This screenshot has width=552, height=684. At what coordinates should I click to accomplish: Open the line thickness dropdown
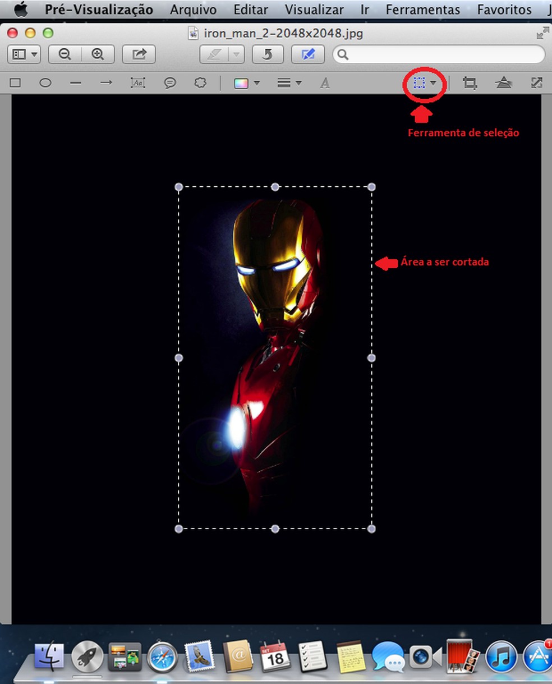click(x=289, y=83)
